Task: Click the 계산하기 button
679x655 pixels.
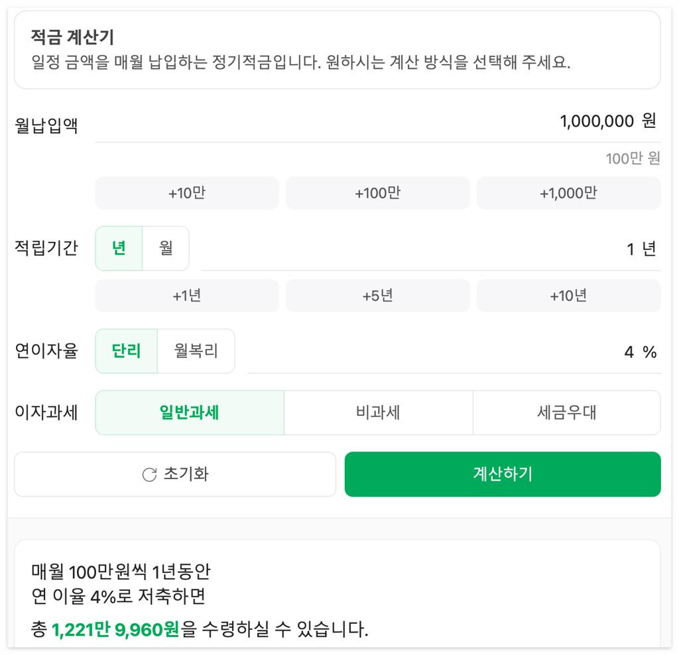Action: (x=503, y=474)
